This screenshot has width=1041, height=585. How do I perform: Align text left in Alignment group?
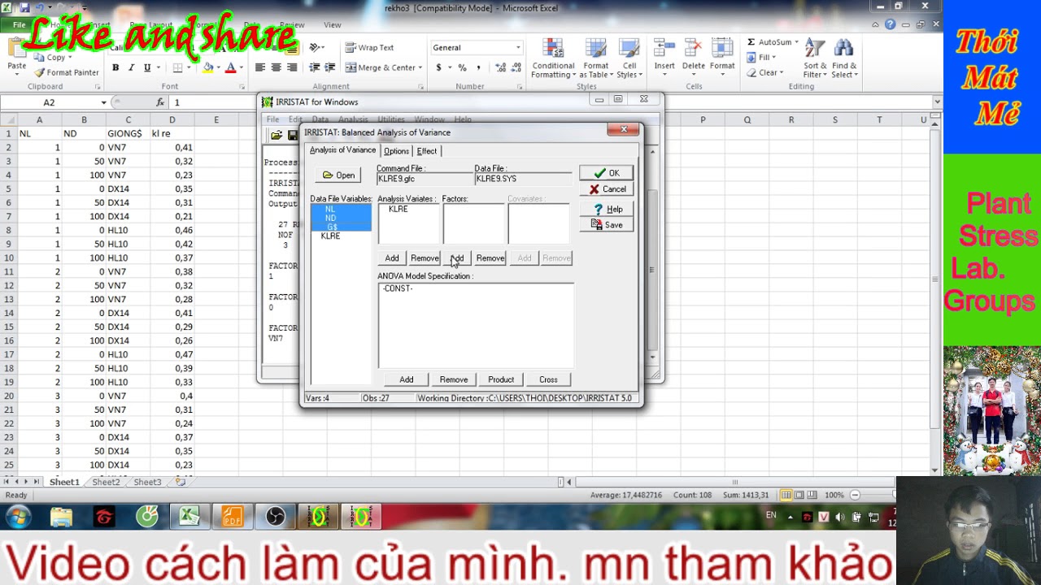[260, 67]
